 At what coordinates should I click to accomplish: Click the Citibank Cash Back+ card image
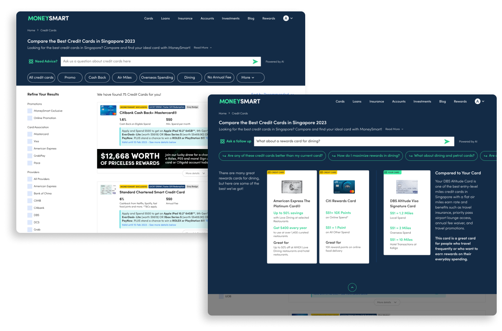coord(108,110)
